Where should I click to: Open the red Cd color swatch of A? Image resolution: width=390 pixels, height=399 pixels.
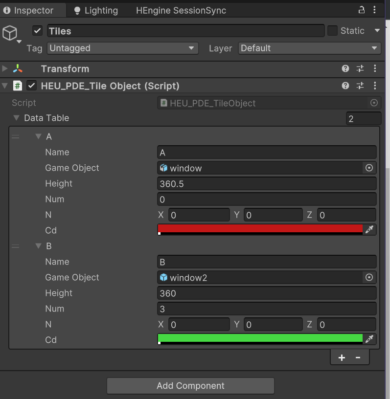(x=260, y=229)
